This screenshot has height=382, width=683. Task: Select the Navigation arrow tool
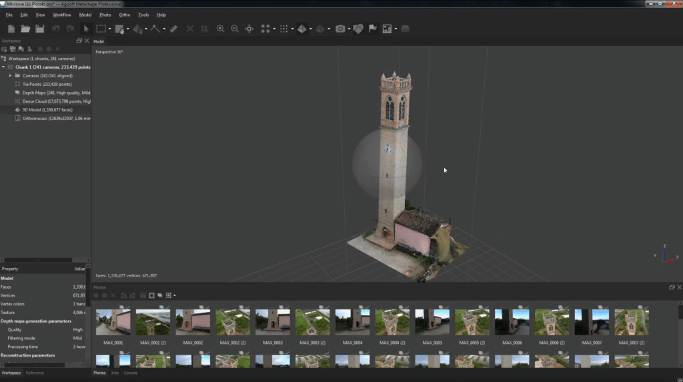coord(86,29)
